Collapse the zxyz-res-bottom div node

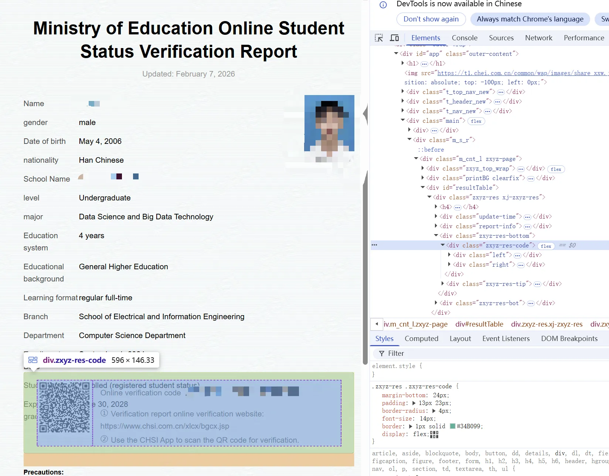click(436, 236)
